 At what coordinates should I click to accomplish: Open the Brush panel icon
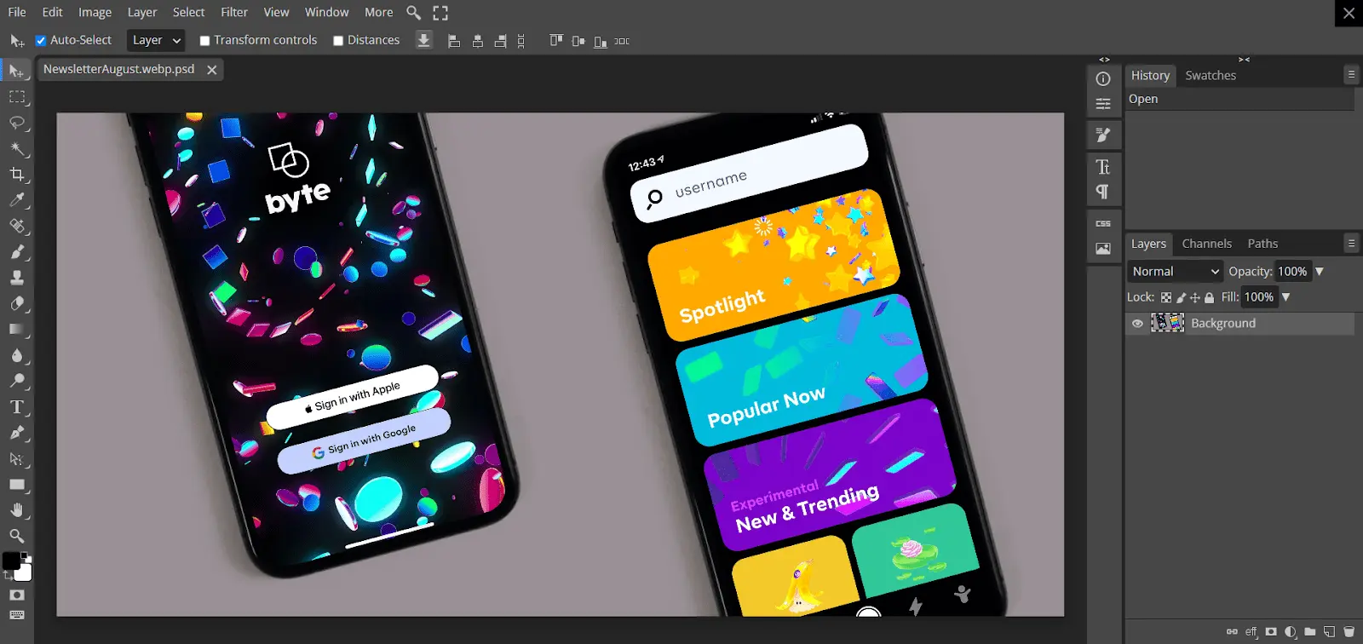(x=1103, y=135)
